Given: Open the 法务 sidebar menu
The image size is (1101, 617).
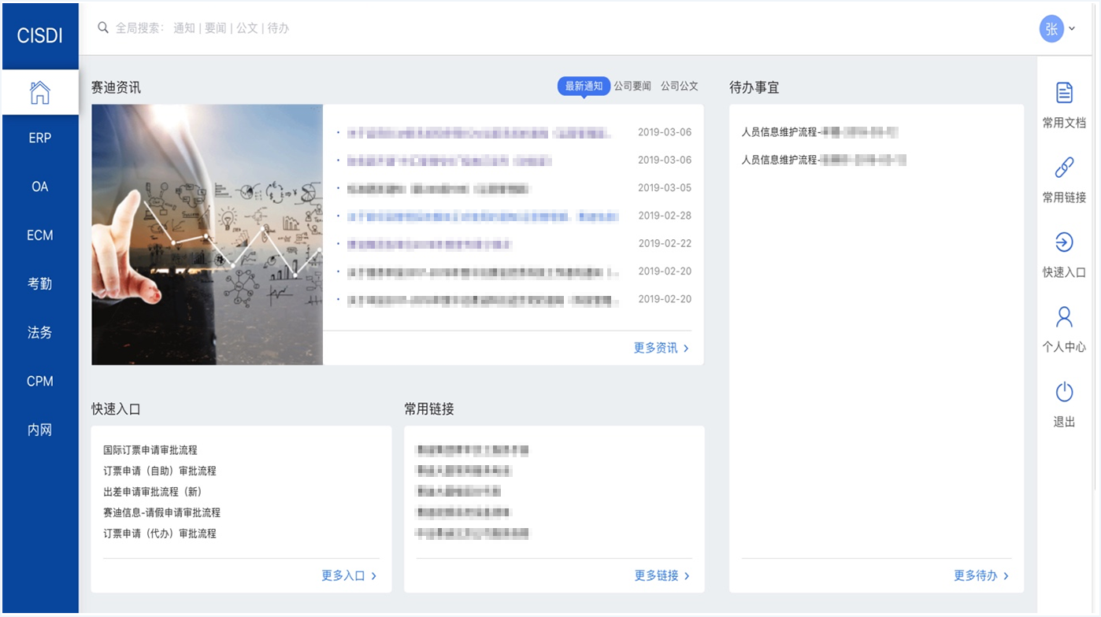Looking at the screenshot, I should (39, 333).
